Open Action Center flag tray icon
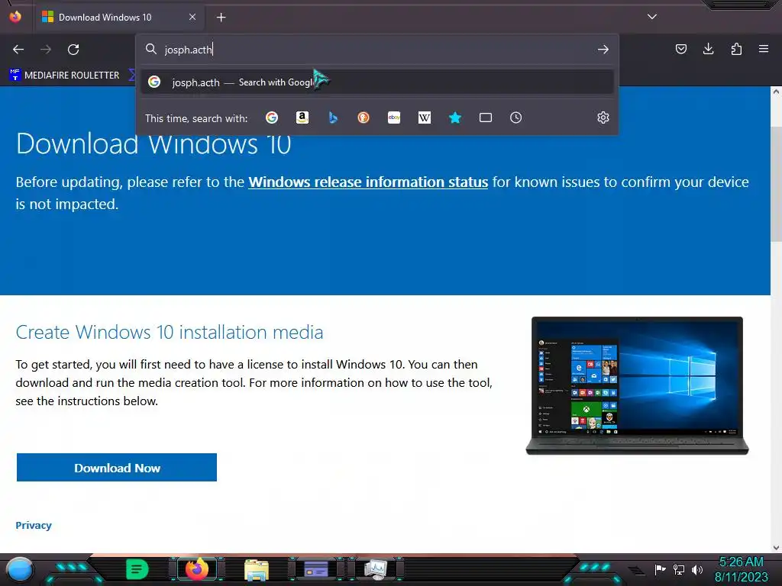The width and height of the screenshot is (782, 586). (661, 569)
